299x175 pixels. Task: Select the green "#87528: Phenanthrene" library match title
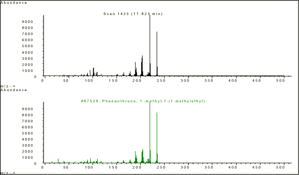pyautogui.click(x=144, y=101)
